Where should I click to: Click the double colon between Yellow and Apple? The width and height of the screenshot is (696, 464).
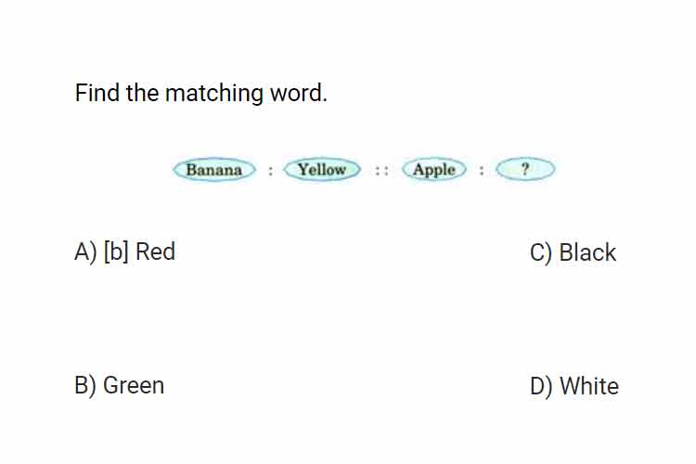click(381, 171)
